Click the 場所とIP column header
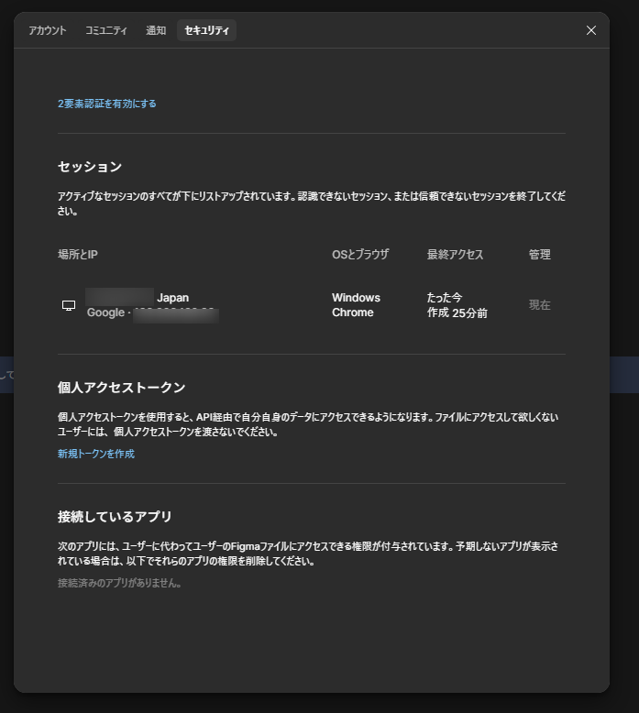Image resolution: width=639 pixels, height=713 pixels. [78, 255]
